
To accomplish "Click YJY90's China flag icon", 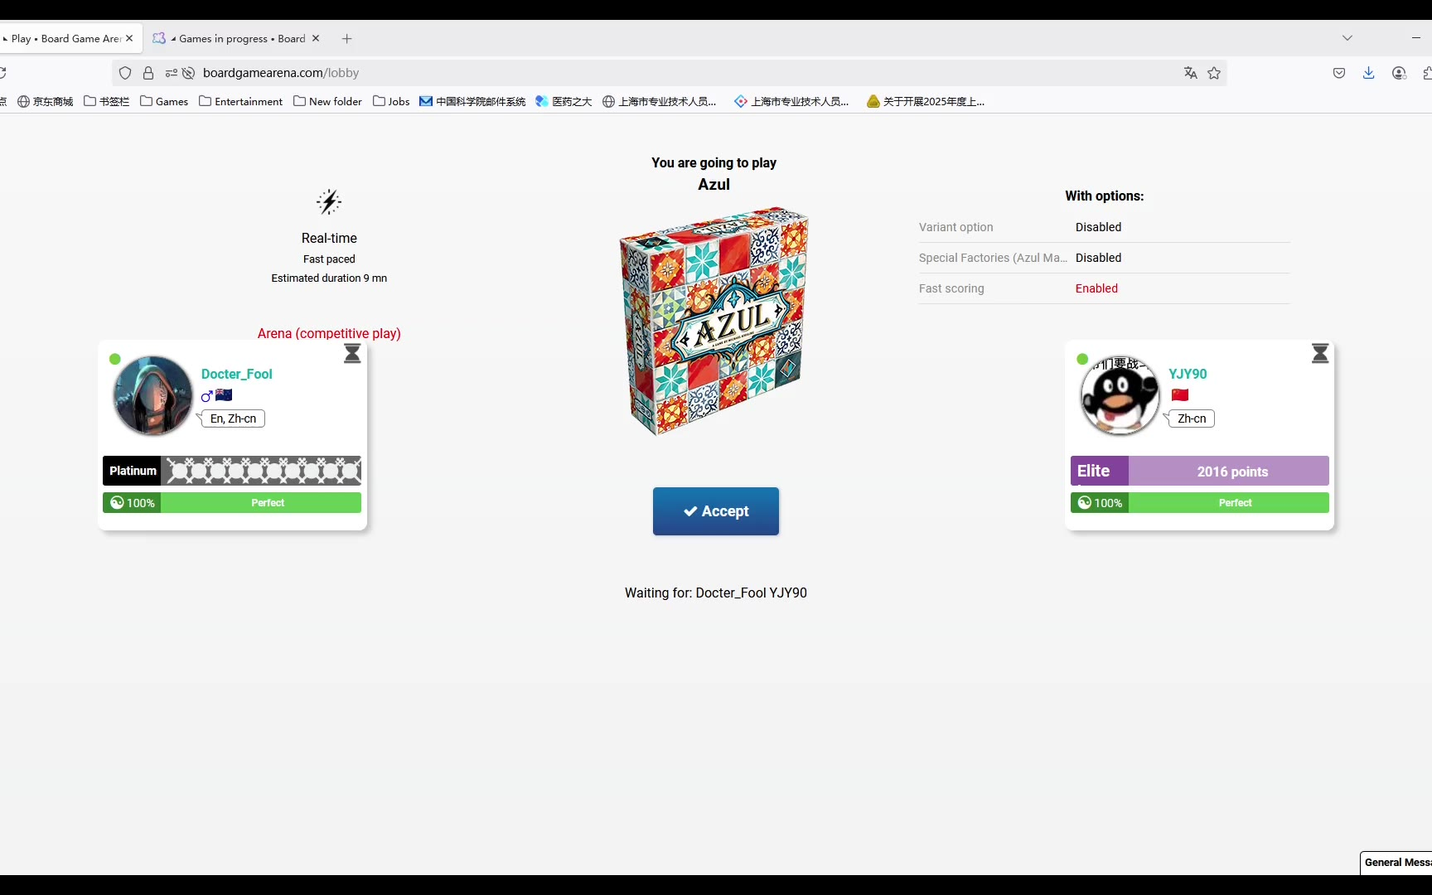I will [1180, 395].
